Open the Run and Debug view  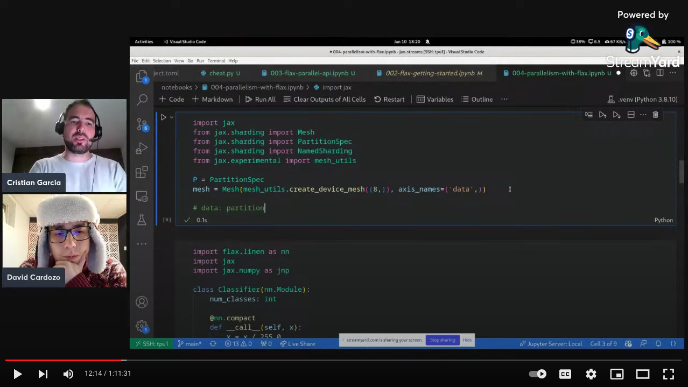click(x=142, y=147)
